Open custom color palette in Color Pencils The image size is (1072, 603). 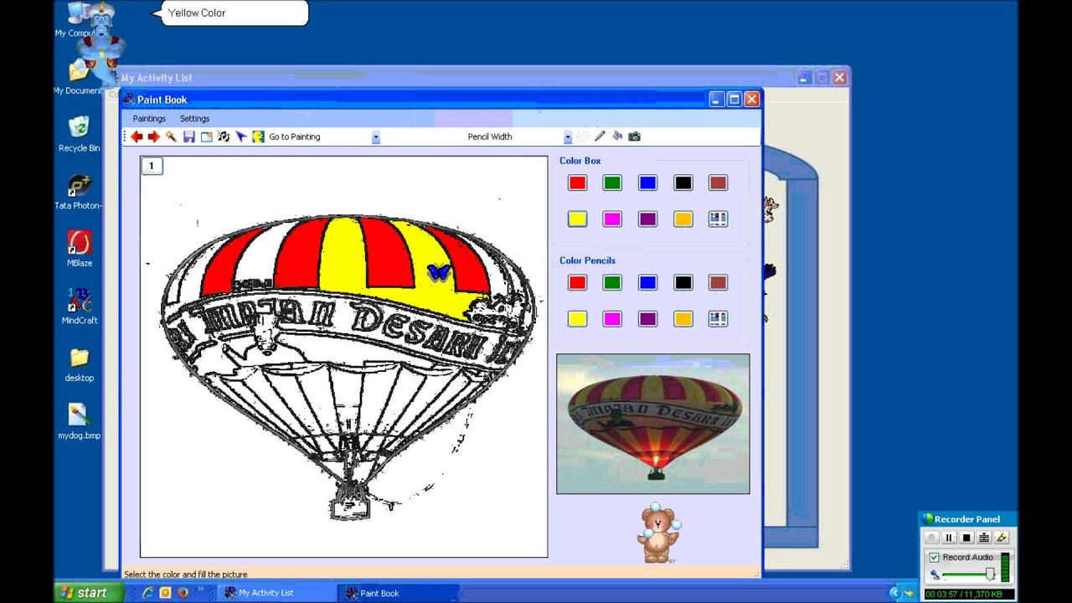(718, 318)
